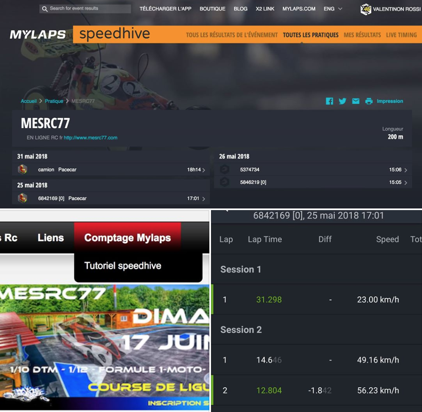Click the 23.00 km/h speed value
This screenshot has height=412, width=422.
coord(378,300)
